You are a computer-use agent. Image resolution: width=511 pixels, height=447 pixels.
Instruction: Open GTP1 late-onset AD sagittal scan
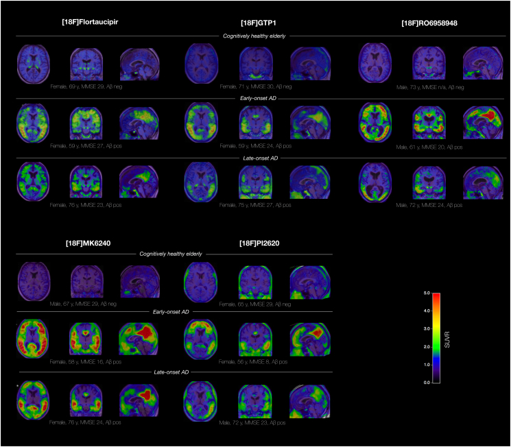(x=310, y=182)
